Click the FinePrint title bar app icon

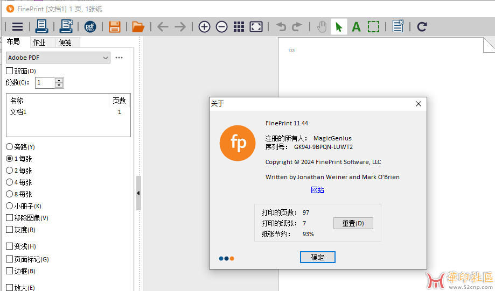(10, 9)
